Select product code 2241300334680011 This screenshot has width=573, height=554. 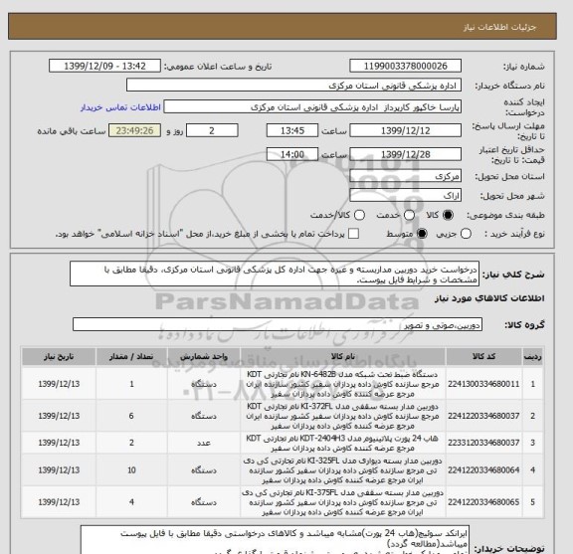click(x=483, y=384)
